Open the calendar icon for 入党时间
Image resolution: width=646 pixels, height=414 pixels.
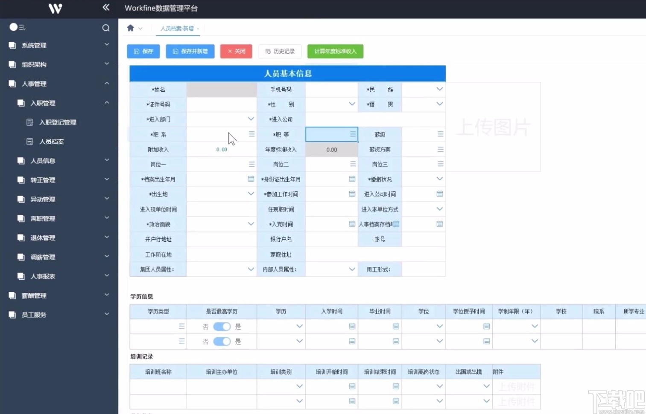(351, 224)
